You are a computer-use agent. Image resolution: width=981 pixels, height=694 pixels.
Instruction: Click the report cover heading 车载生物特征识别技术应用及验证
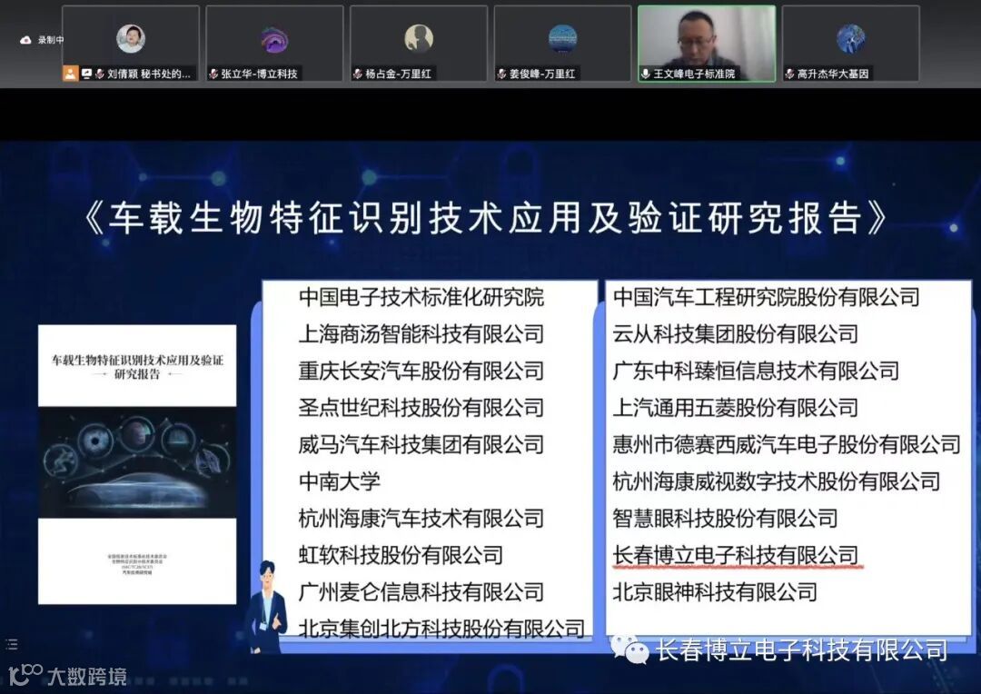[x=137, y=360]
